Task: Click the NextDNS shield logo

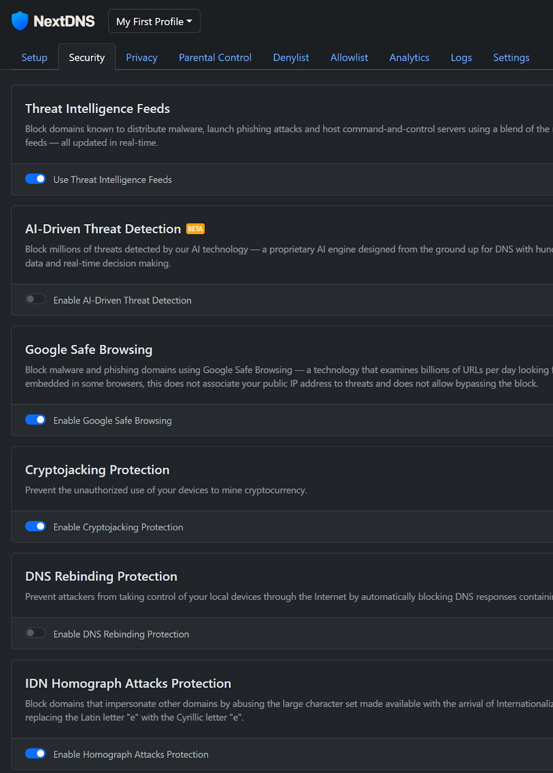Action: pos(19,20)
